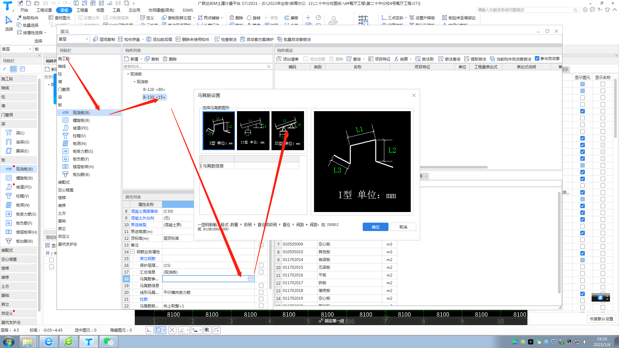Open WeChat from the taskbar

108,342
